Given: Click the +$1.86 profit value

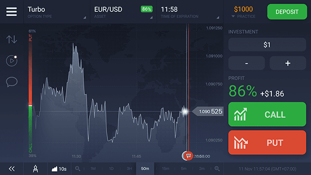Looking at the screenshot, I should click(272, 93).
